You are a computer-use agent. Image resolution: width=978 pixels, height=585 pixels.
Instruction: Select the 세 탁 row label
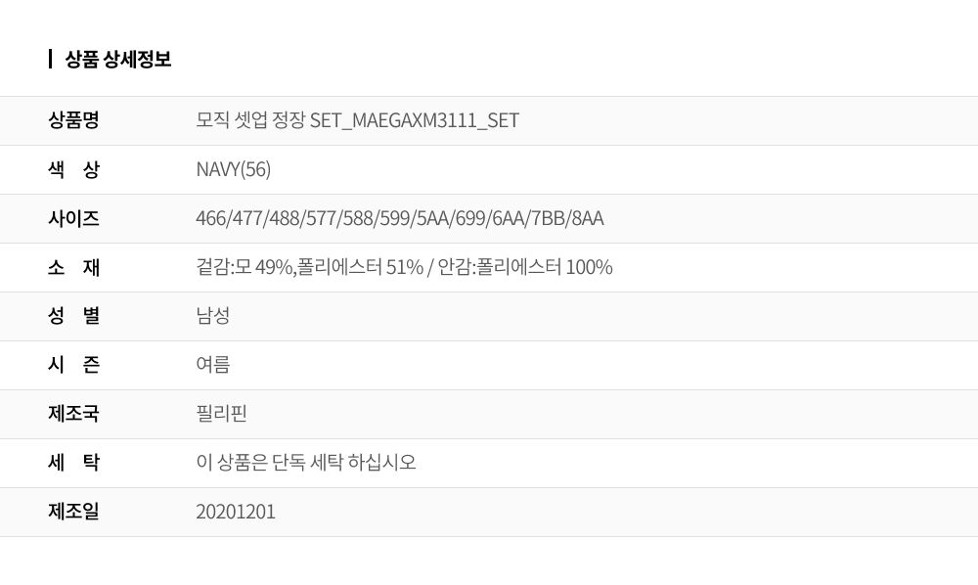click(73, 463)
